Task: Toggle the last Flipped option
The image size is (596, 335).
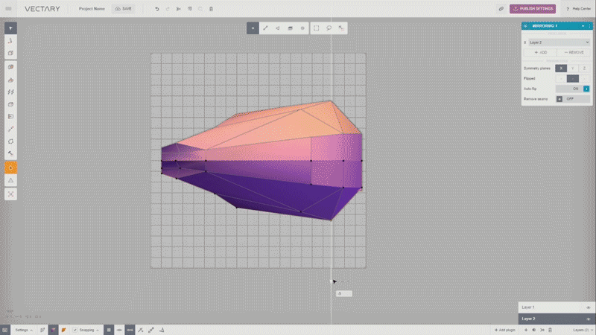Action: point(584,79)
